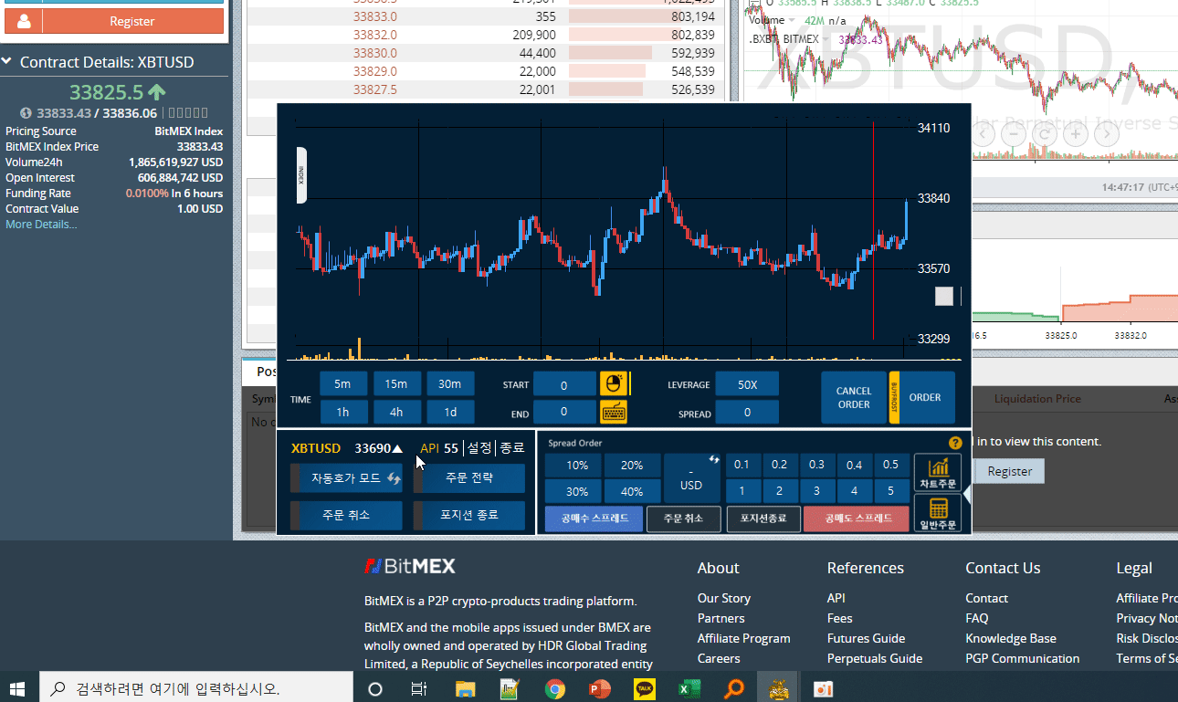Screen dimensions: 1178x702
Task: Click the zoom in plus chart control
Action: 1076,133
